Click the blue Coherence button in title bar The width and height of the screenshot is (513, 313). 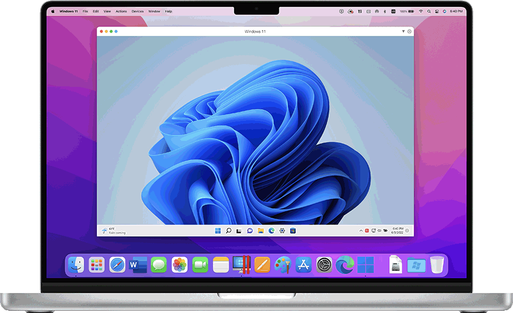tap(116, 31)
